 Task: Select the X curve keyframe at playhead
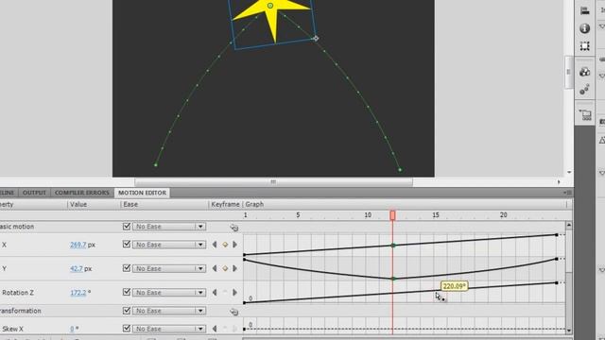point(393,246)
